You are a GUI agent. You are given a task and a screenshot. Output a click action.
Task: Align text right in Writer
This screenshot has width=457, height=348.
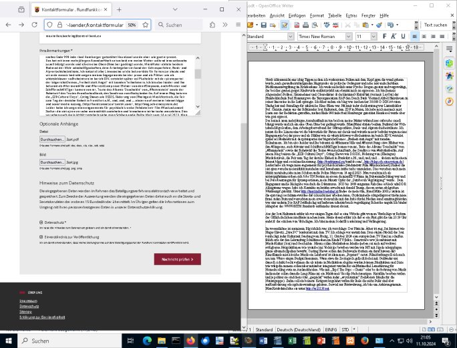click(433, 36)
